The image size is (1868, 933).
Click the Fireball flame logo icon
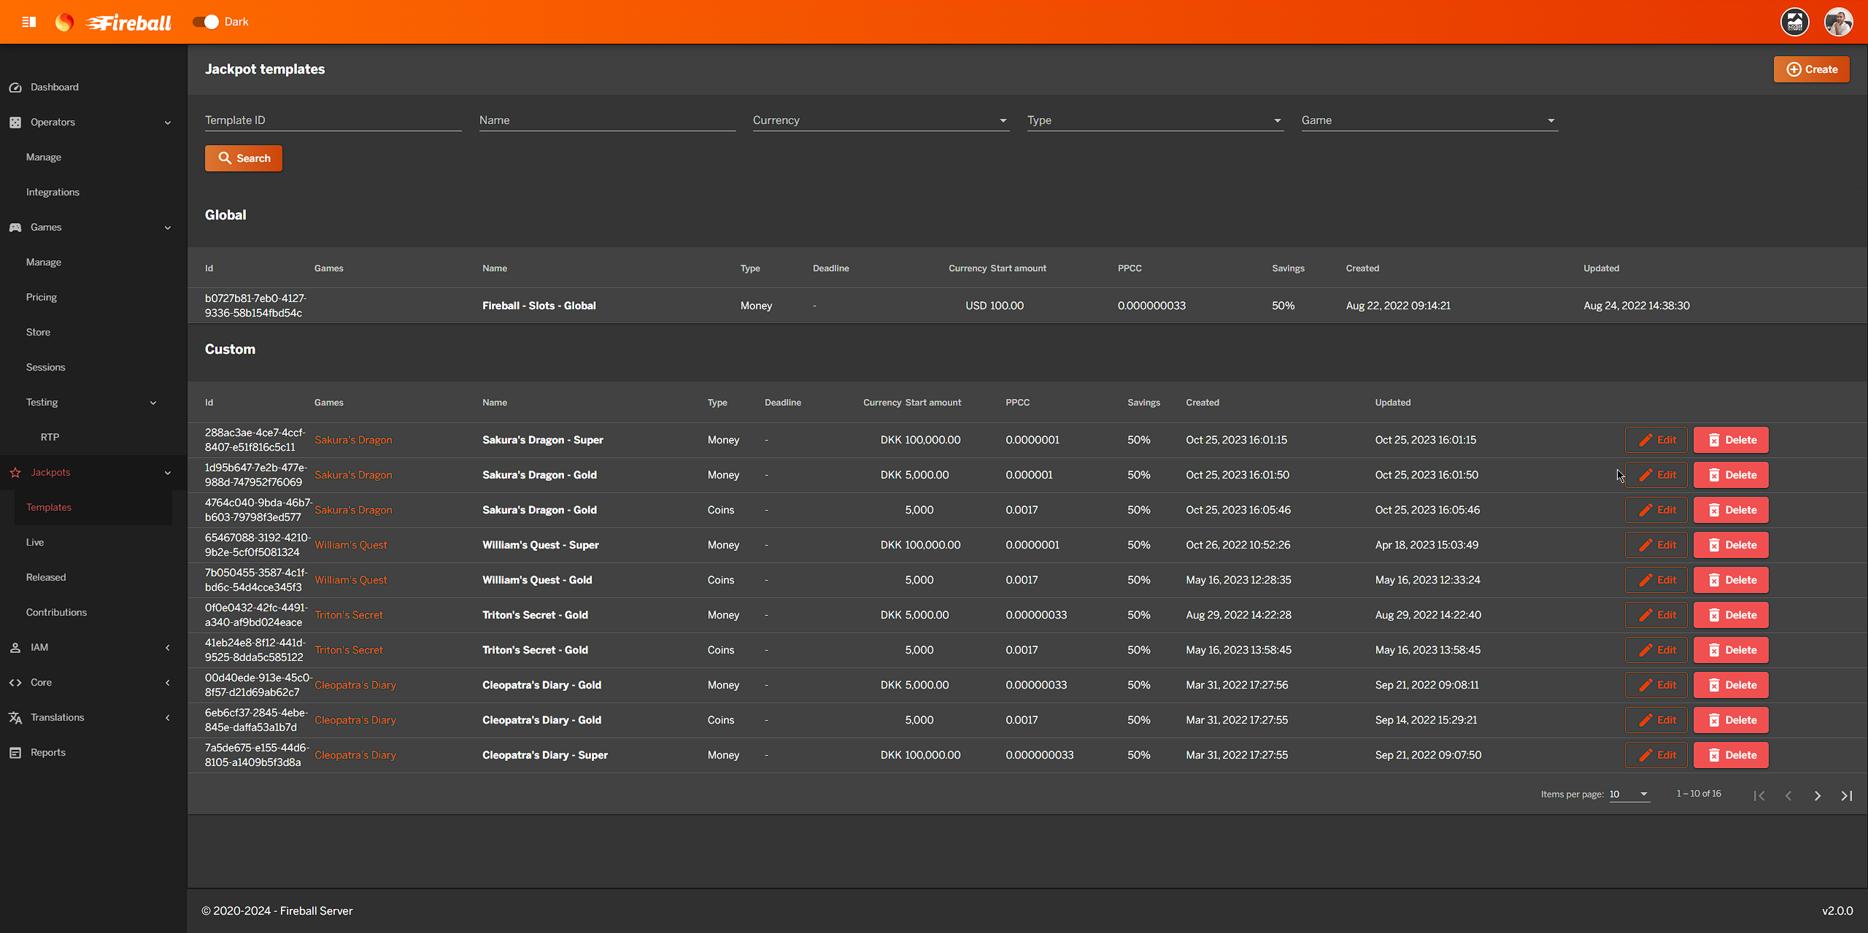pos(64,22)
